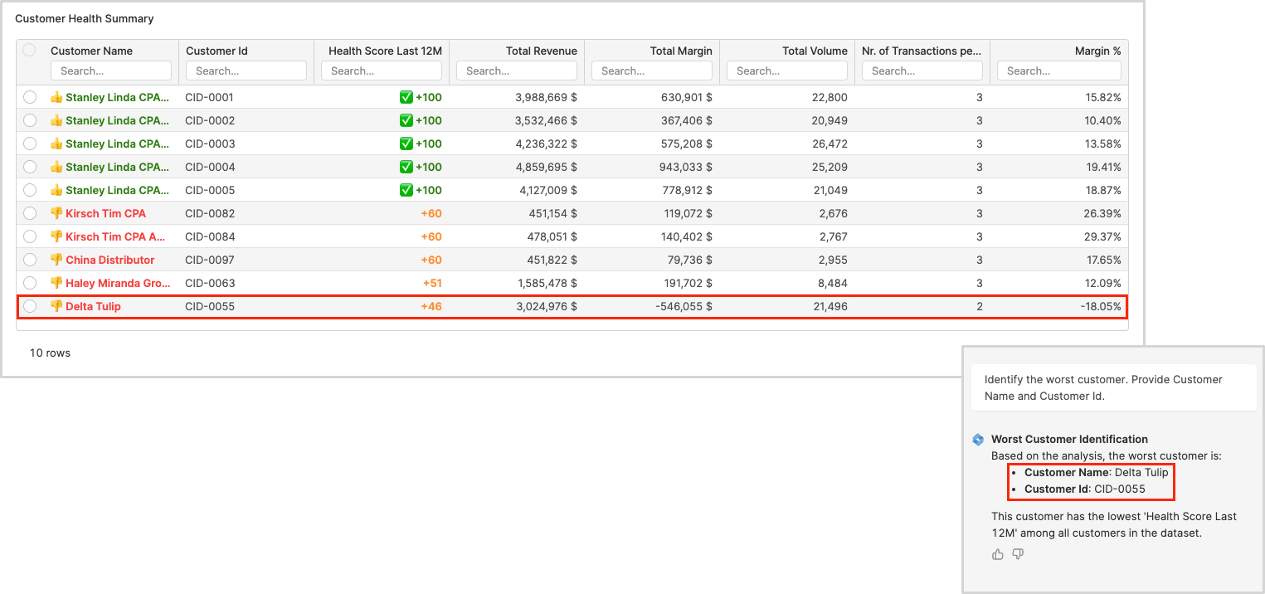Click the Customer Id search field
1265x594 pixels.
246,71
